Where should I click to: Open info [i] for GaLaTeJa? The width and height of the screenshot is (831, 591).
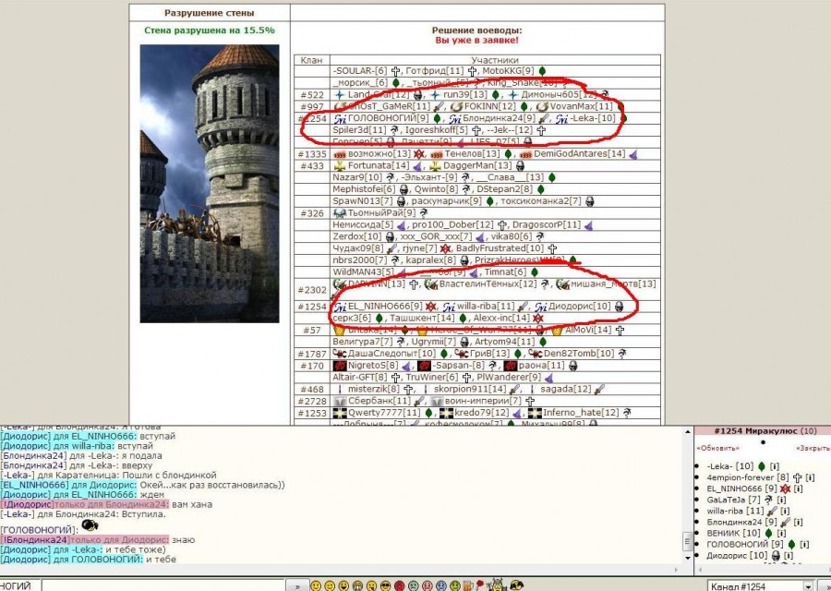[783, 500]
